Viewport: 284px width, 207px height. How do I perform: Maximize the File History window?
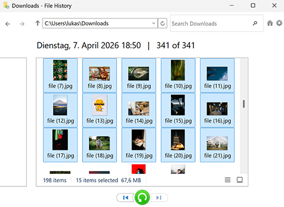click(253, 6)
